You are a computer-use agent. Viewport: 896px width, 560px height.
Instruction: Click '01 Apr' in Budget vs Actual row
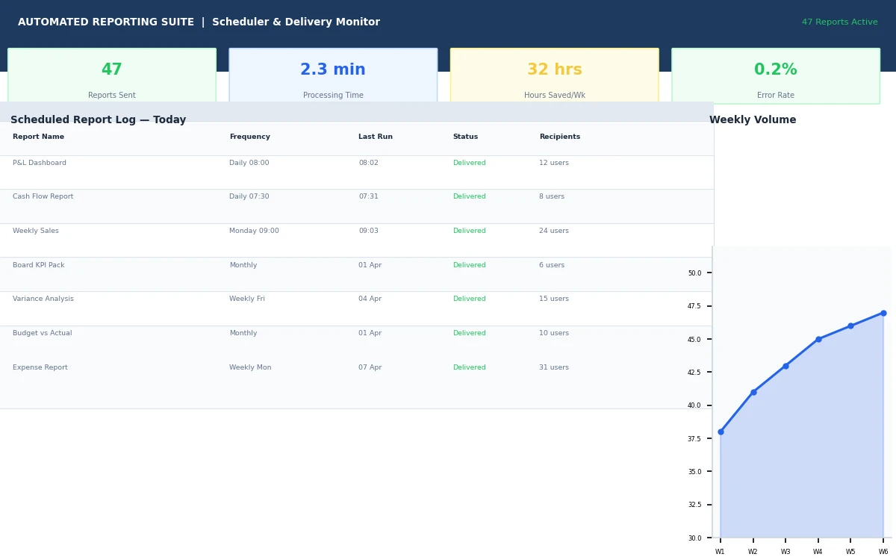point(370,334)
